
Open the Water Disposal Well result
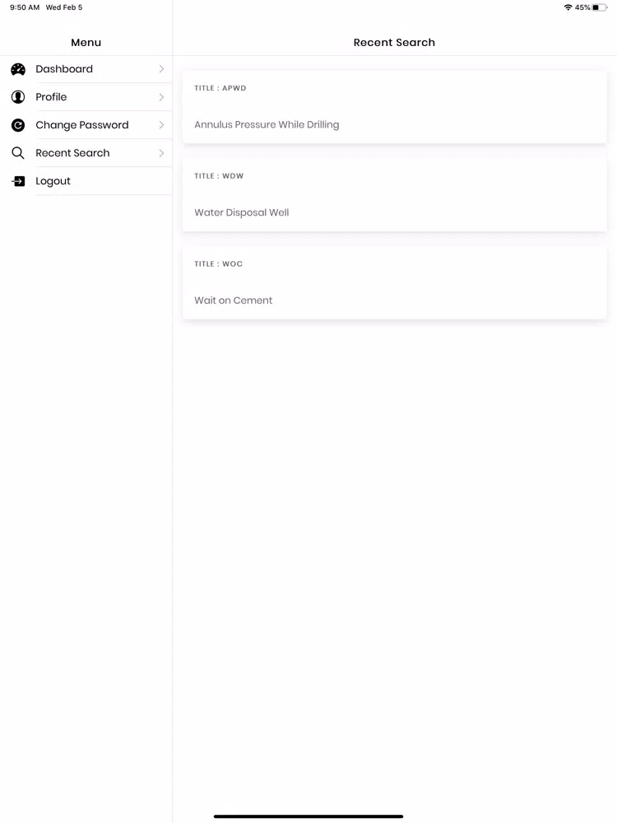(x=395, y=195)
